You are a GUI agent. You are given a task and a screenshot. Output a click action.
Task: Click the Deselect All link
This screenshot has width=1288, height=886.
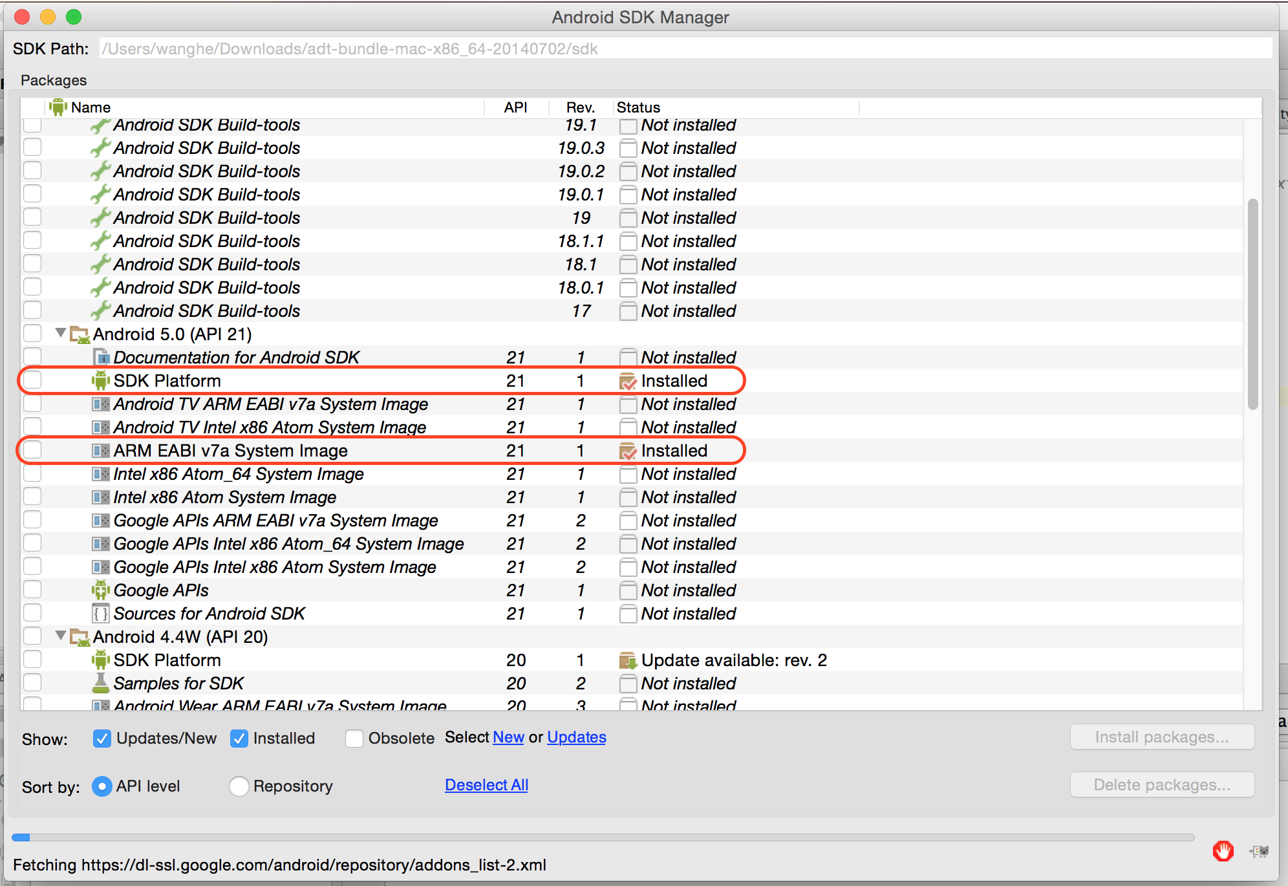pyautogui.click(x=487, y=785)
